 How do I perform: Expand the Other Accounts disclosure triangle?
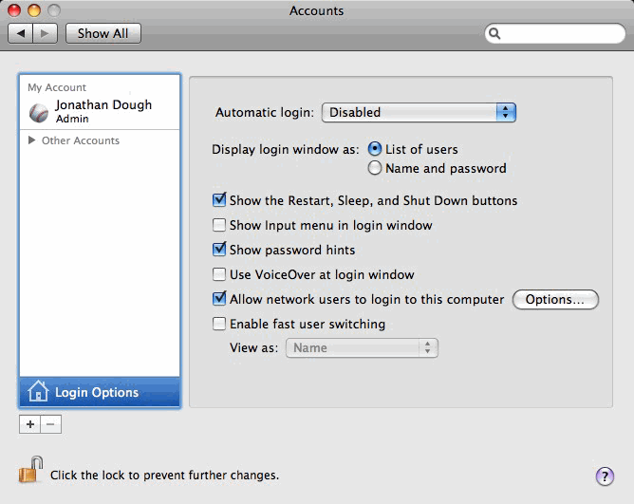[31, 140]
